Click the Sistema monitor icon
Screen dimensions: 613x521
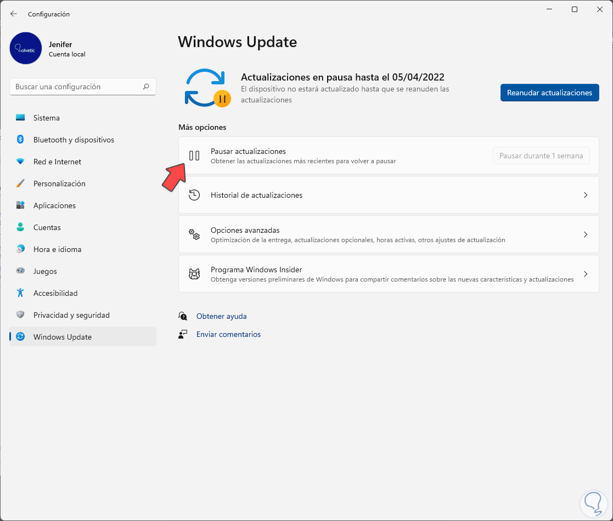pos(20,118)
